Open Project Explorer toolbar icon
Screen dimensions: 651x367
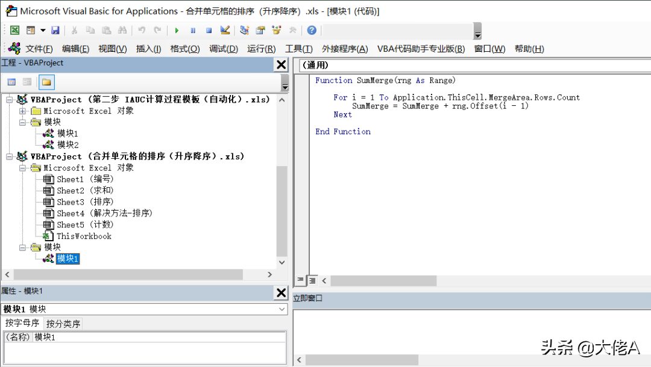245,30
